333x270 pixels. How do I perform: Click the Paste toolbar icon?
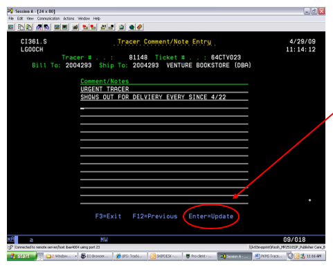29,27
